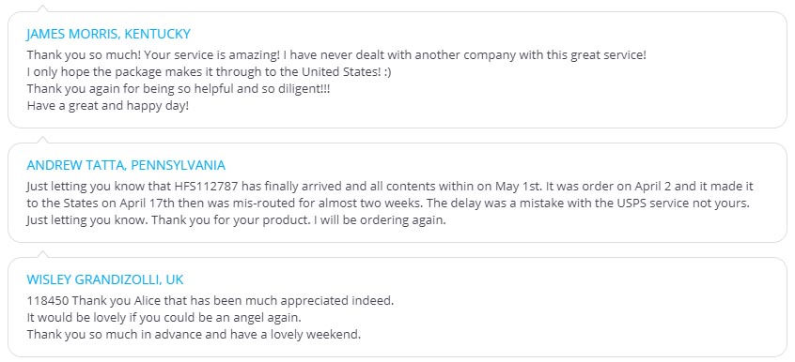795x362 pixels.
Task: Click the order number 118450 text
Action: click(48, 301)
